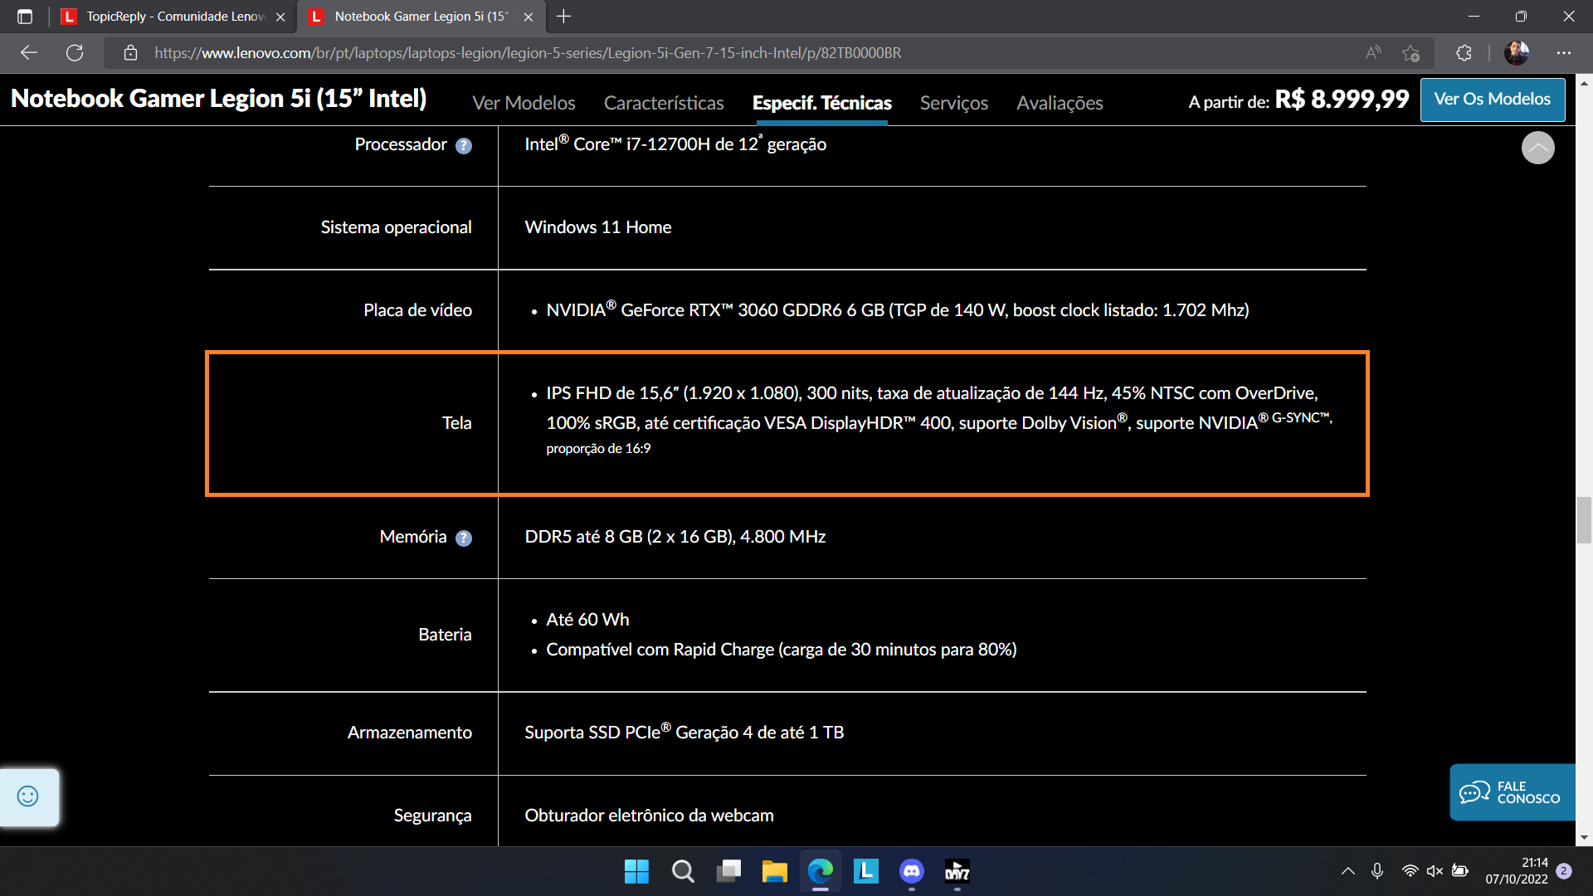
Task: Click the page vertical scrollbar thumb
Action: click(x=1584, y=520)
